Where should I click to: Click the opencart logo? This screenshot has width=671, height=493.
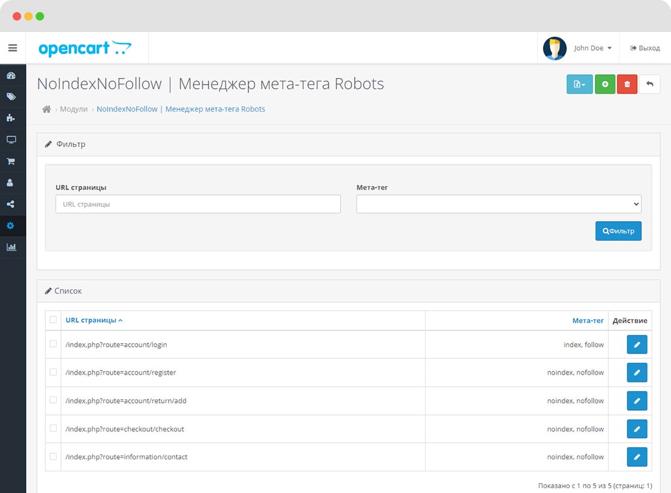click(85, 48)
